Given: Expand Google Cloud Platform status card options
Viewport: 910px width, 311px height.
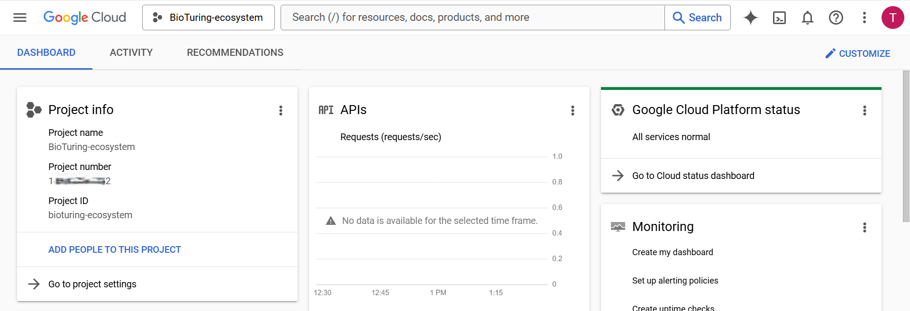Looking at the screenshot, I should click(864, 110).
